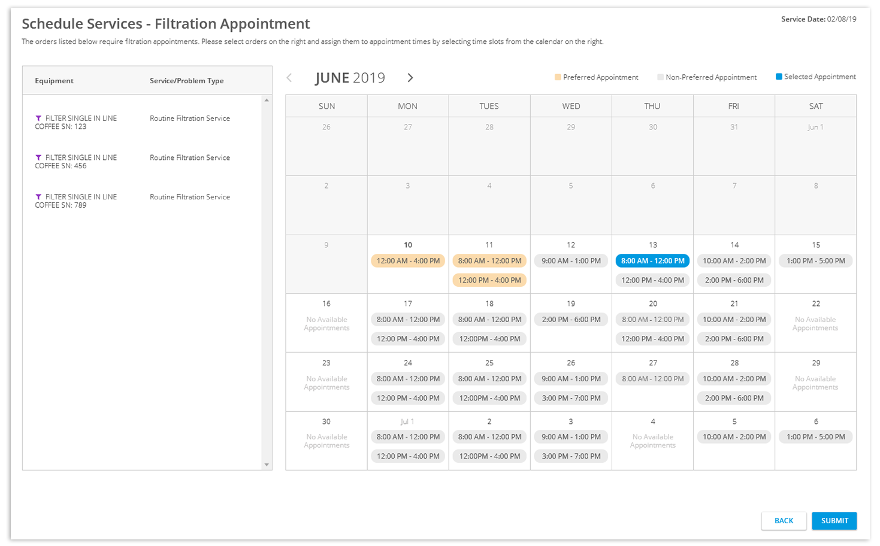Select July 5 slot 10:00 AM - 2:00 PM

[734, 437]
